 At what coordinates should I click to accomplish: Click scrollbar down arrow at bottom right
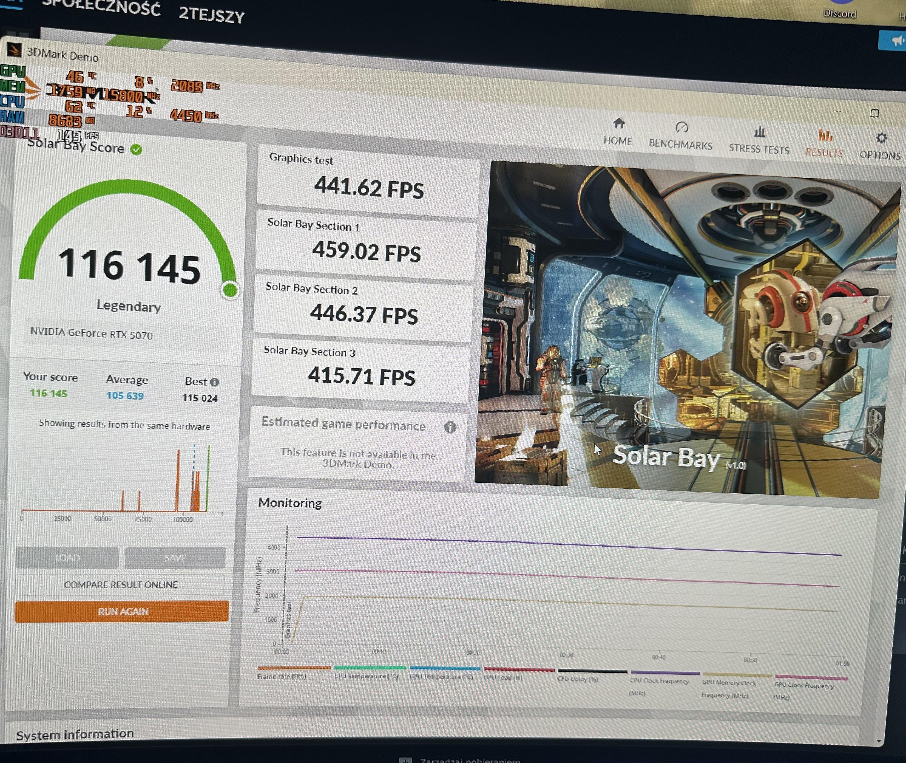coord(879,741)
